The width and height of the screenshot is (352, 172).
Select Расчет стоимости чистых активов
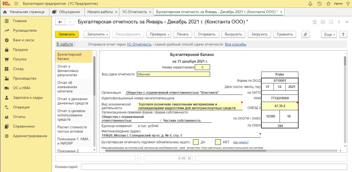(74, 129)
